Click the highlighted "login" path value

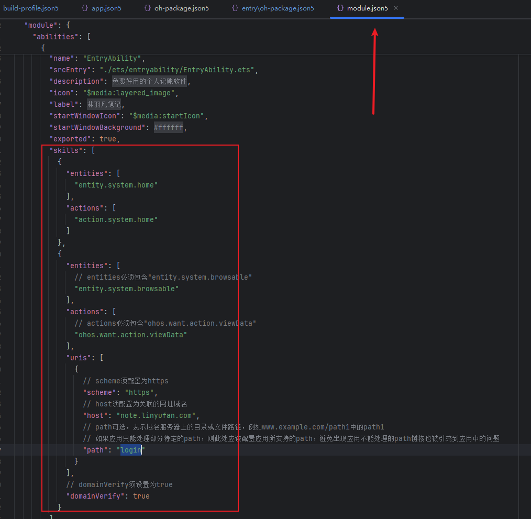click(x=131, y=450)
